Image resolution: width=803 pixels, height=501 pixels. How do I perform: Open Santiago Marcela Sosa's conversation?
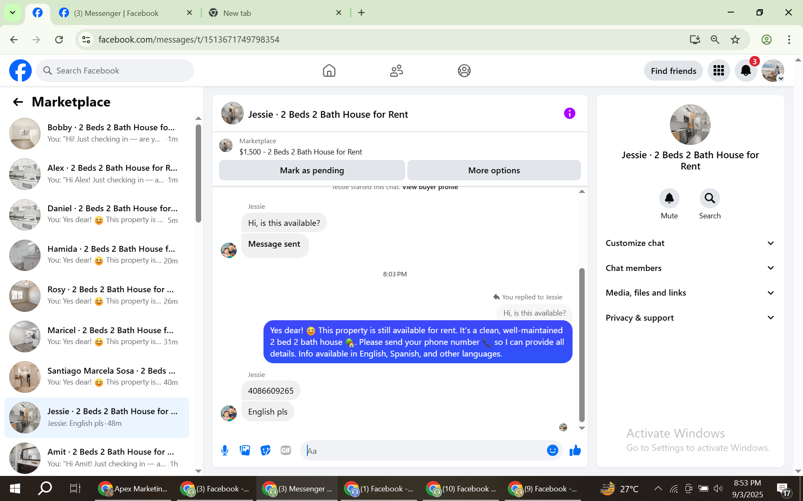coord(97,377)
